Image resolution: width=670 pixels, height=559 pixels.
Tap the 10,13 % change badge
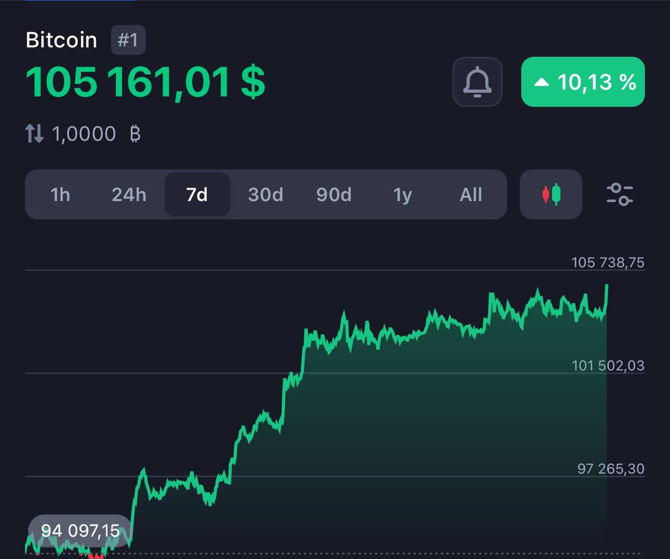click(583, 82)
